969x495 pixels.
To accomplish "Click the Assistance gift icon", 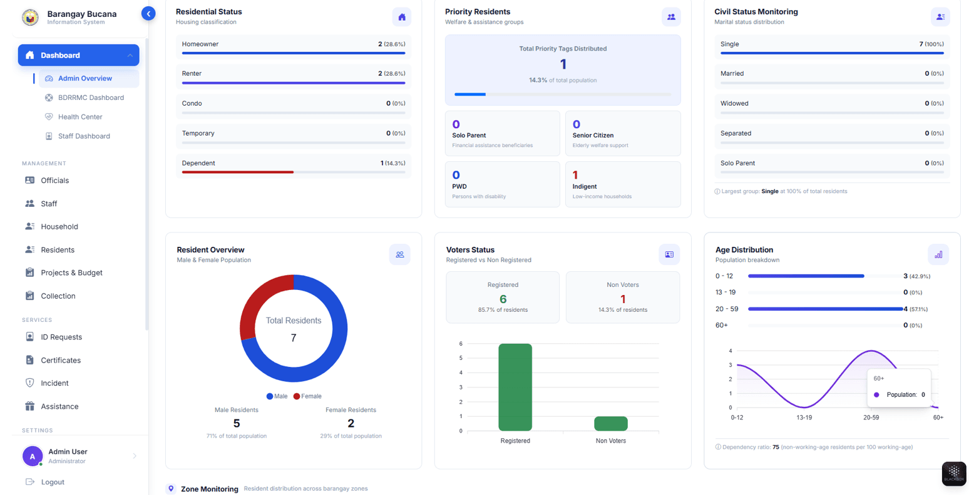I will pyautogui.click(x=29, y=406).
